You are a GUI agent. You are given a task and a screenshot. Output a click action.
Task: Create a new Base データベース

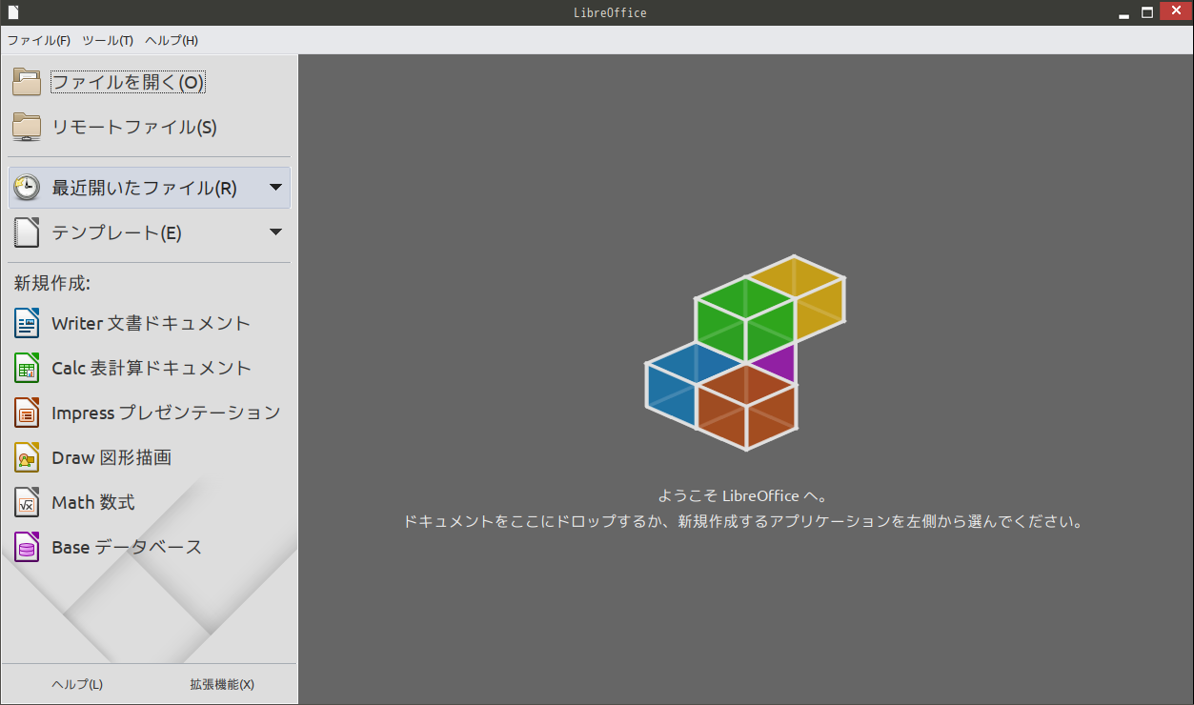[149, 548]
